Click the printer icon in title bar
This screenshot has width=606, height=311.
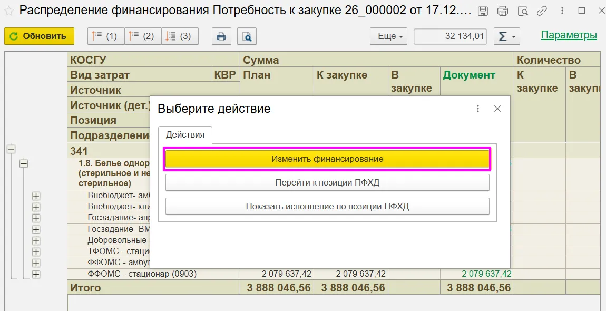pyautogui.click(x=502, y=11)
